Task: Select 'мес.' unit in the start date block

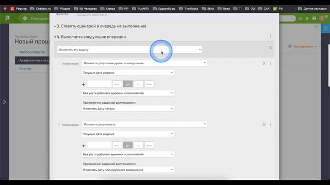Action: (117, 145)
